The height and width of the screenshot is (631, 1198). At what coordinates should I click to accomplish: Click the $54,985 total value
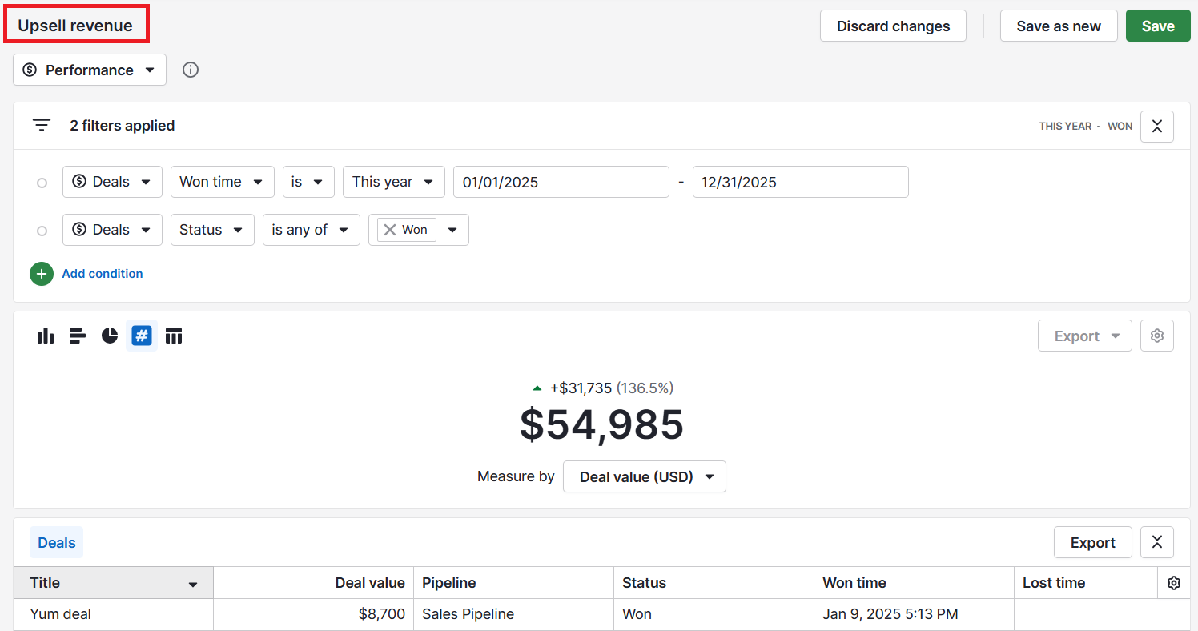coord(602,424)
